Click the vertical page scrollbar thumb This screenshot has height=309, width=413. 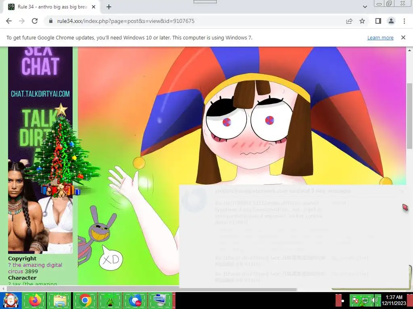409,115
